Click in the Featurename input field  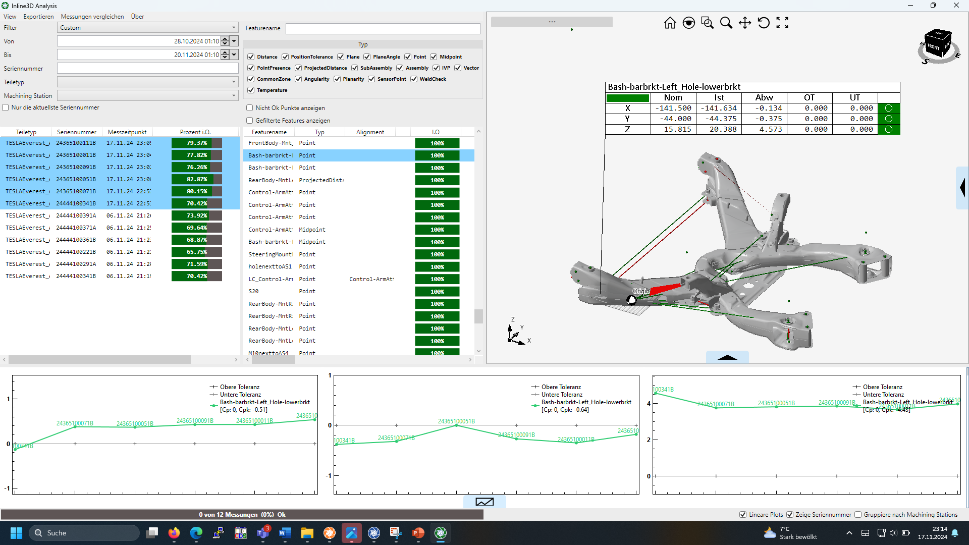[x=383, y=28]
